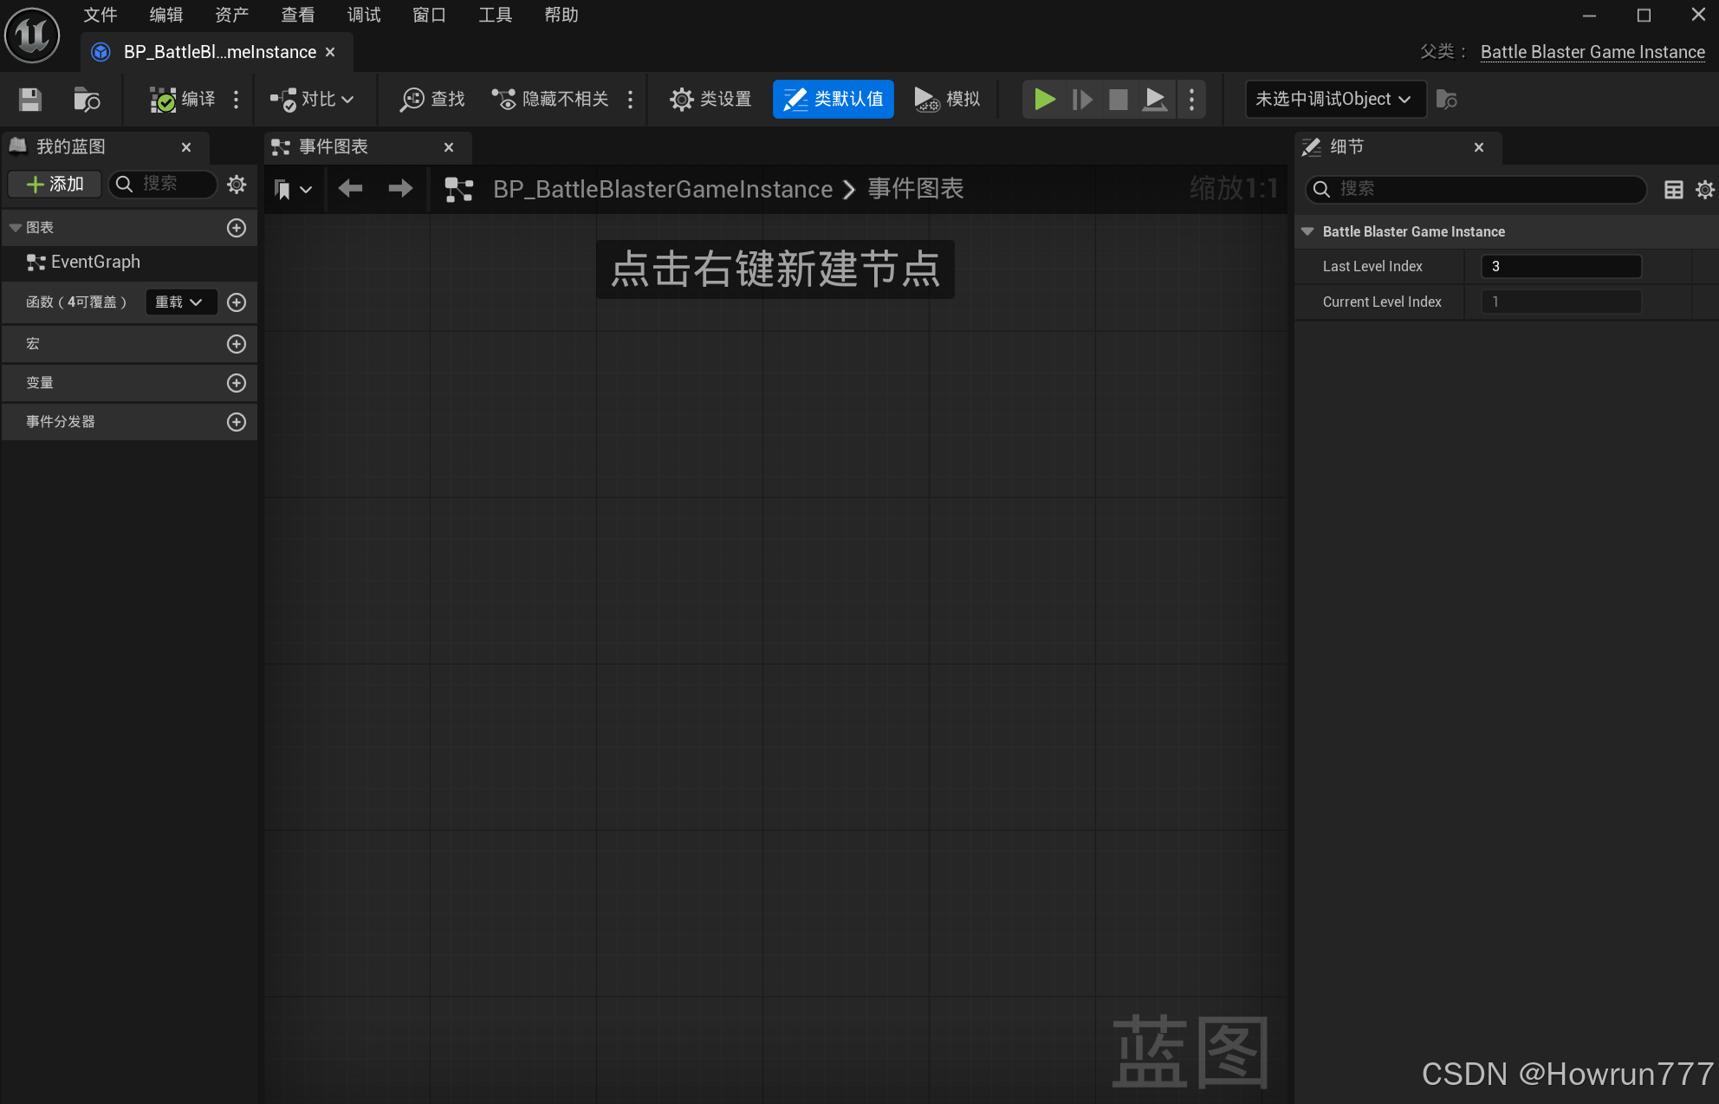
Task: Toggle the details property matrix view icon
Action: [x=1673, y=190]
